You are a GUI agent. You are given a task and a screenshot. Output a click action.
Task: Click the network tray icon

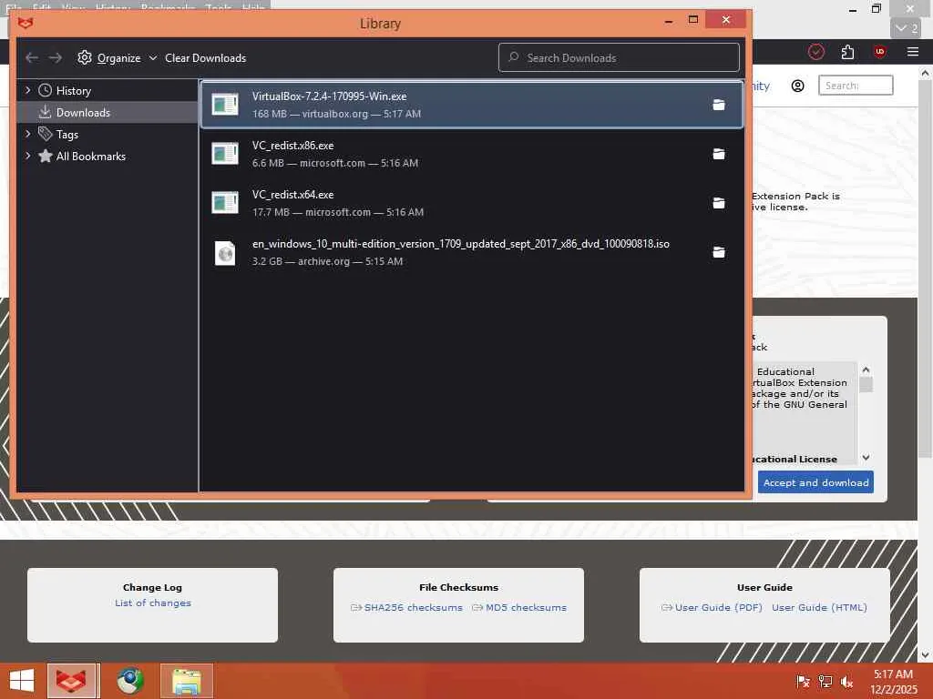click(825, 682)
